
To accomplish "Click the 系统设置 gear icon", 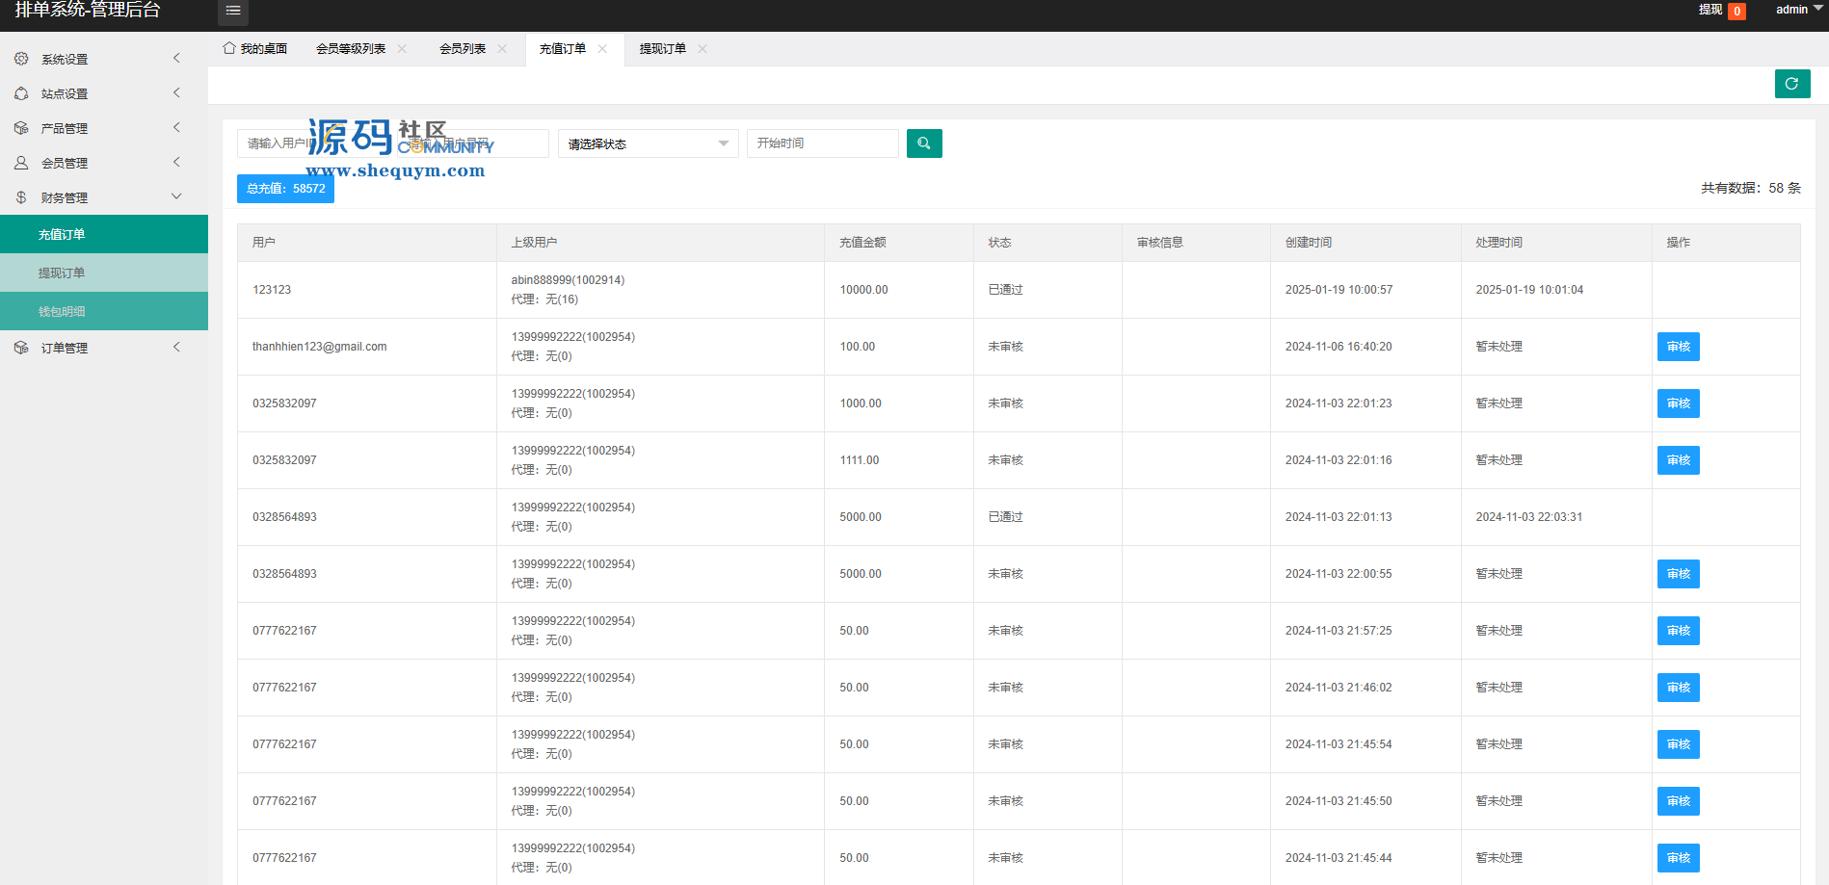I will click(21, 59).
